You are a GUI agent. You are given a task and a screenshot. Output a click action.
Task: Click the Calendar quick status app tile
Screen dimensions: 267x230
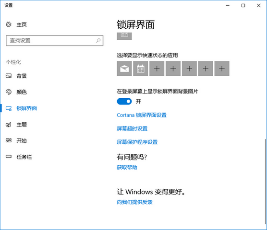tap(141, 69)
